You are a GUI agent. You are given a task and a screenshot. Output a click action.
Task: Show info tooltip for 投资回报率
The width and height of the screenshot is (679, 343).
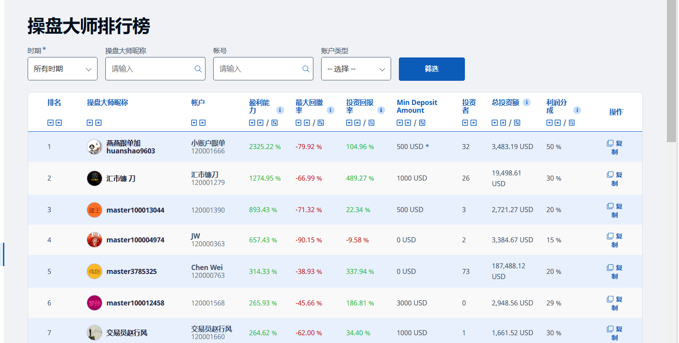[x=381, y=110]
